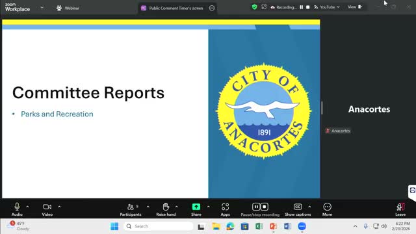Click the Raise hand icon
This screenshot has height=234, width=416.
166,207
